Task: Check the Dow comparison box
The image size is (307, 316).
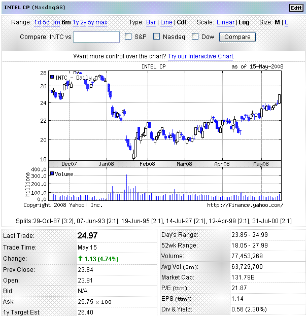Action: [194, 37]
